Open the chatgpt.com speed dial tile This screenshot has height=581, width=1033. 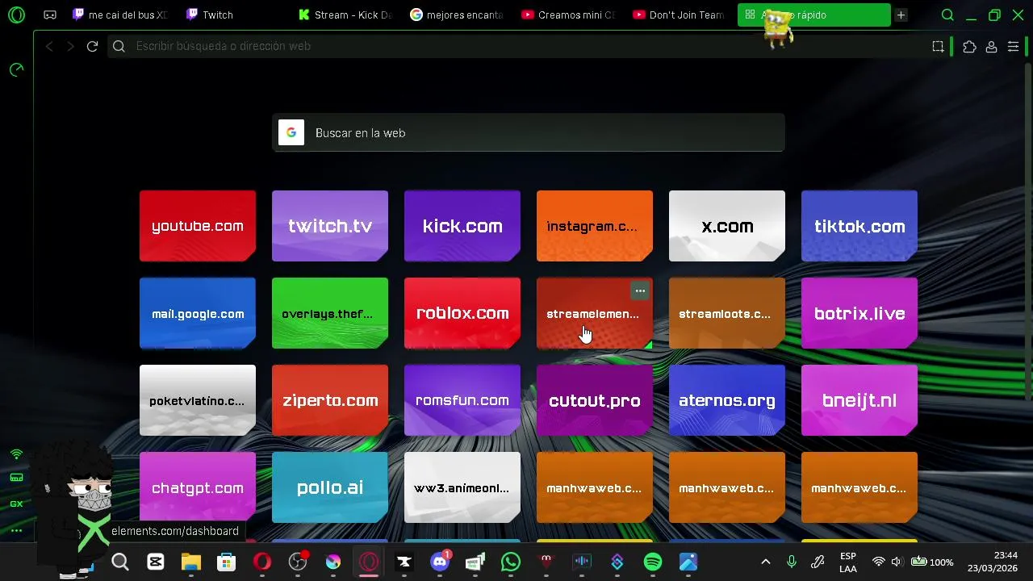pyautogui.click(x=198, y=487)
